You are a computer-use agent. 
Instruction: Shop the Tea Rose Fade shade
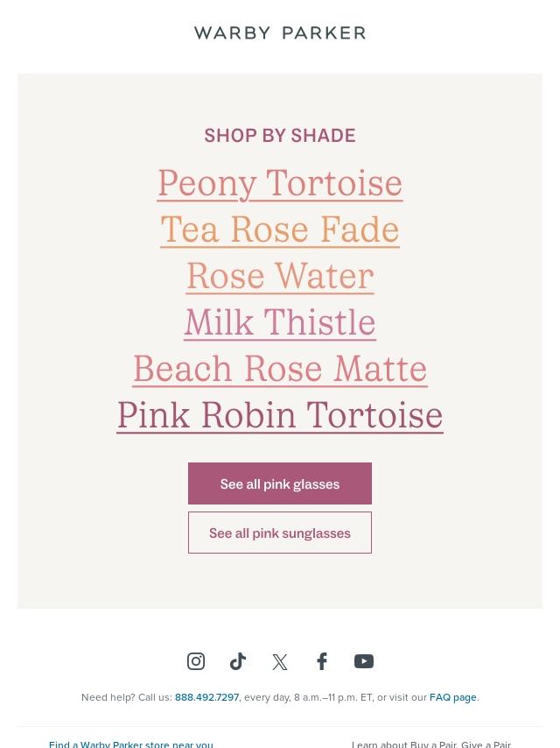(280, 230)
